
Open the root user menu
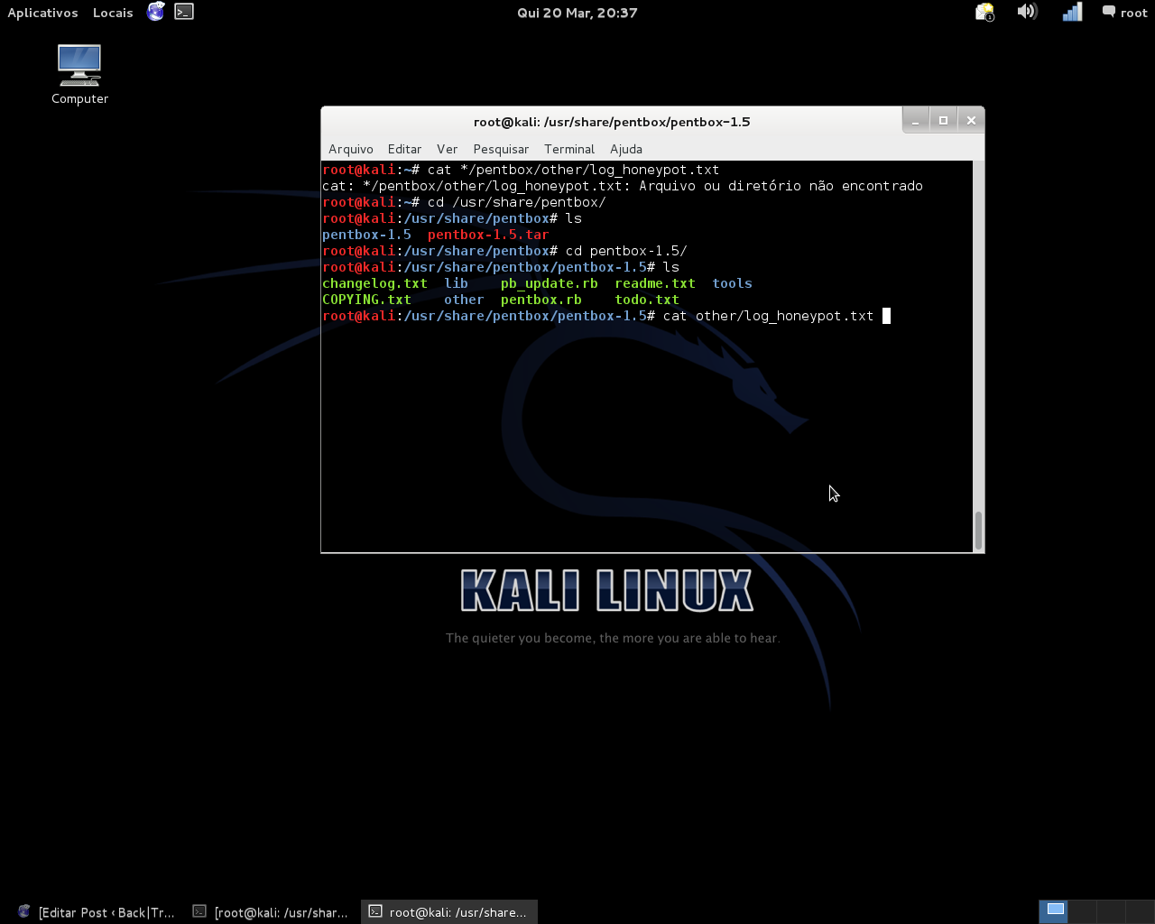coord(1124,13)
